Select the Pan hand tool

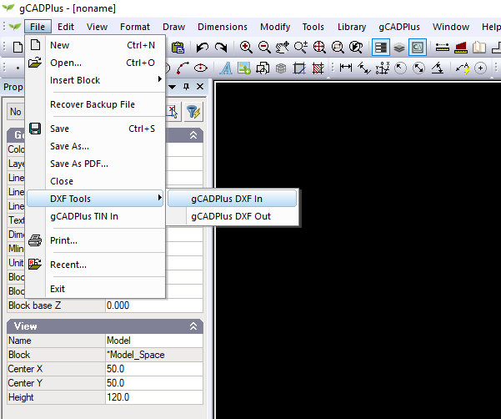(x=283, y=48)
